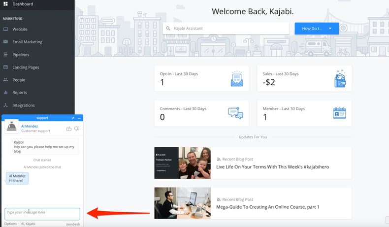
Task: Click RSS icon beside #kajabihero post
Action: [219, 159]
